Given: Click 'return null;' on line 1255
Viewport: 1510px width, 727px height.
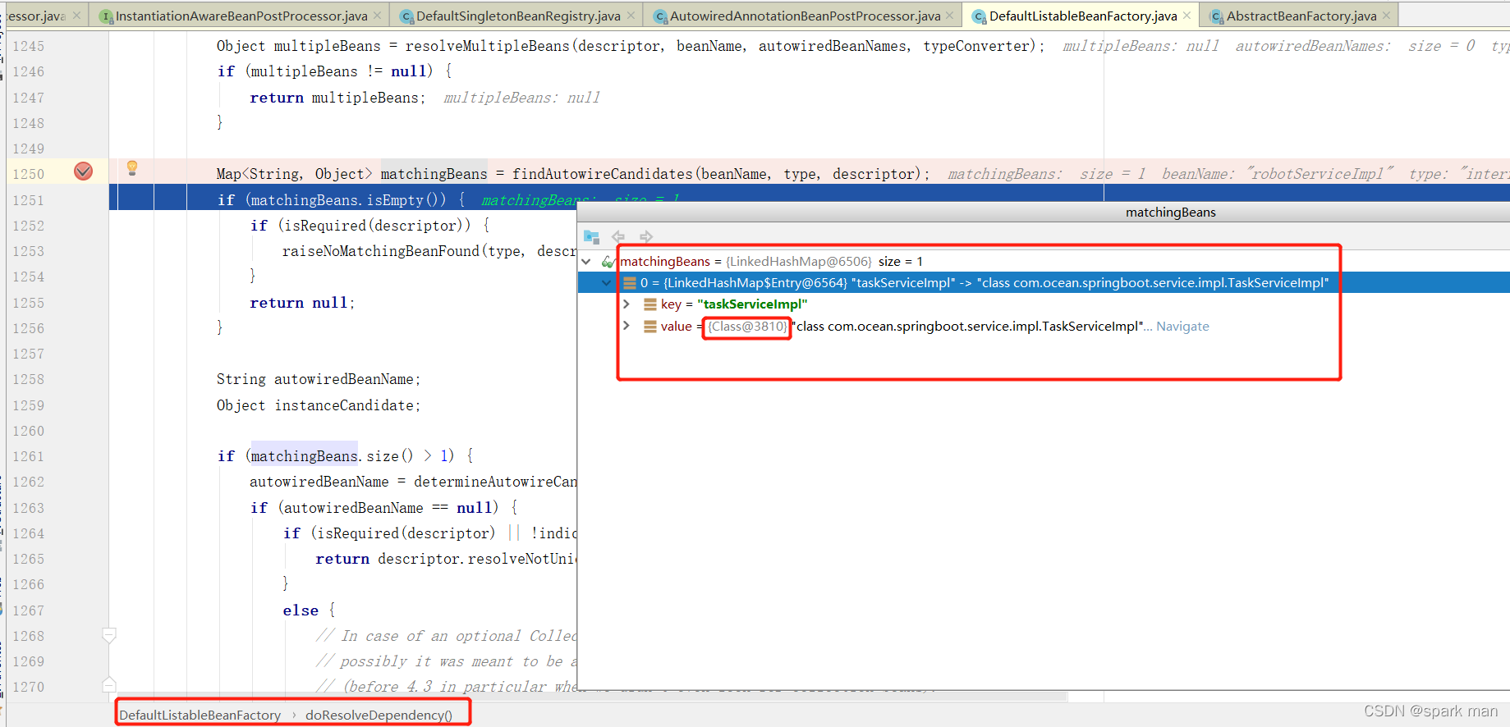Looking at the screenshot, I should [302, 303].
